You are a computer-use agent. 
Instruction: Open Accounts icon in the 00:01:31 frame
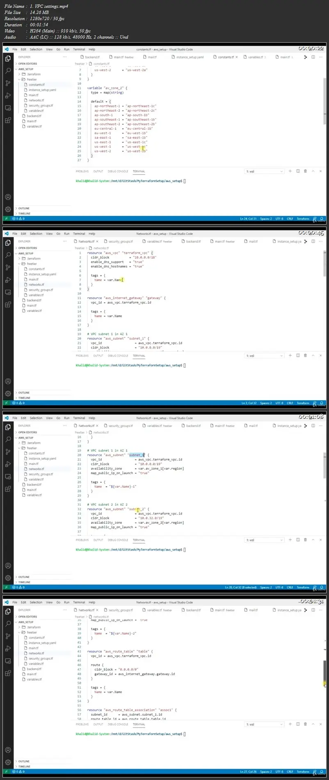click(x=8, y=750)
